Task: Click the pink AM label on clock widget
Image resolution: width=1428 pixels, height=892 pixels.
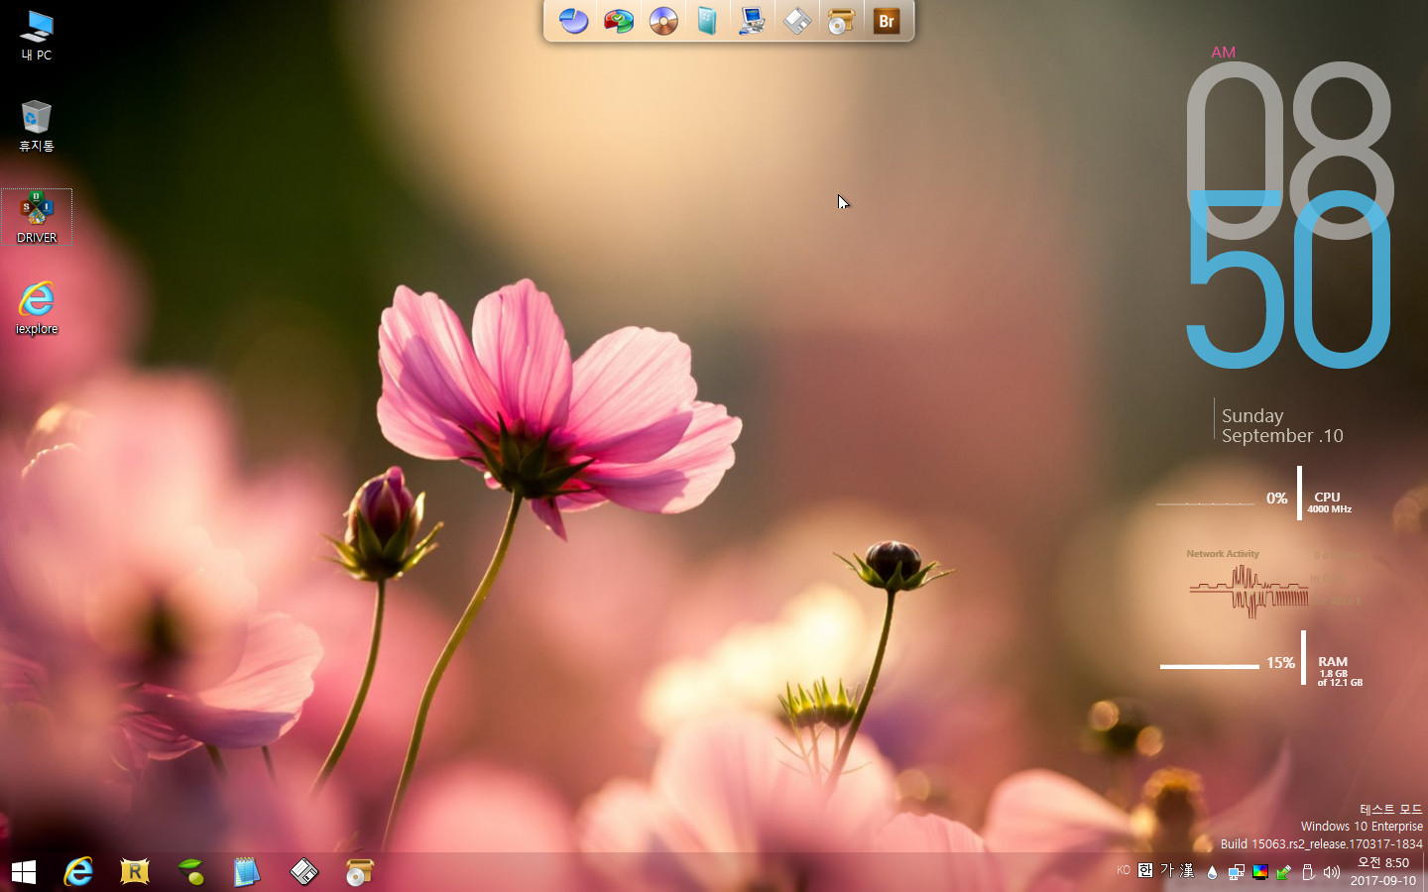Action: (1224, 52)
